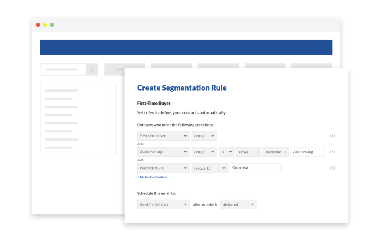Image resolution: width=380 pixels, height=246 pixels.
Task: Delete the retail tag
Action: pyautogui.click(x=258, y=152)
